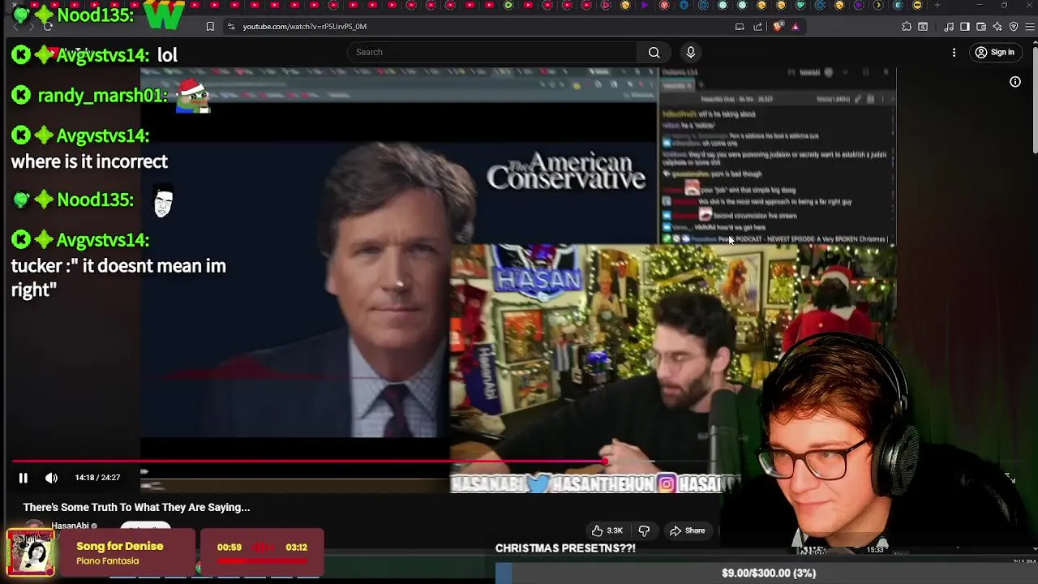
Task: Click the randy_marsh01 chat username
Action: (102, 95)
